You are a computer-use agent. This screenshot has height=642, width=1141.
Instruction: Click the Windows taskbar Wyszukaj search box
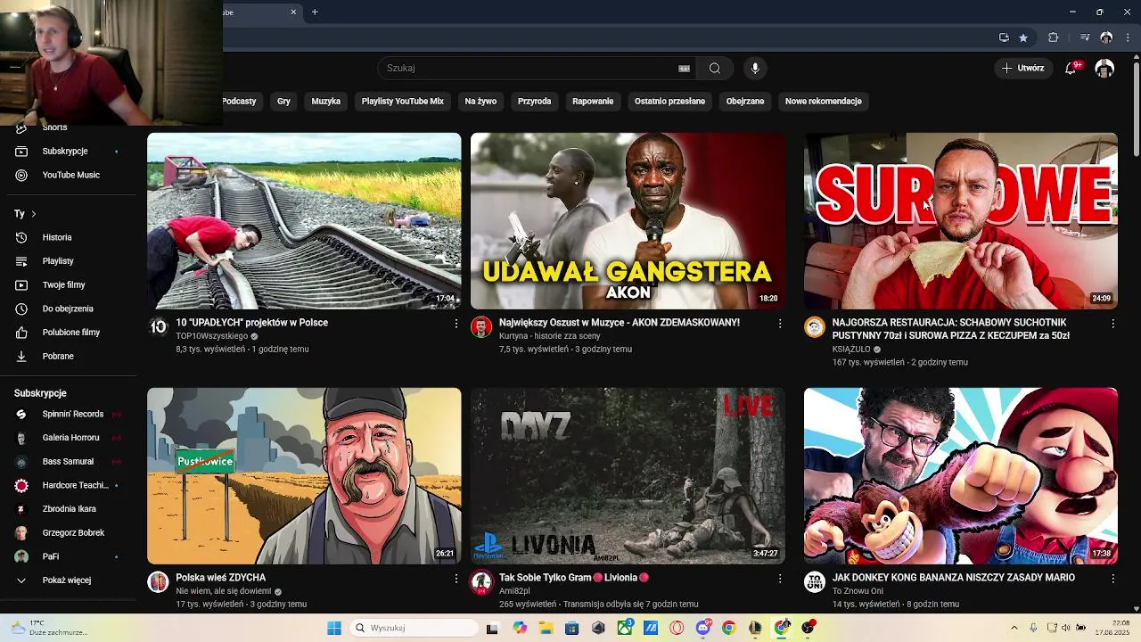coord(413,628)
